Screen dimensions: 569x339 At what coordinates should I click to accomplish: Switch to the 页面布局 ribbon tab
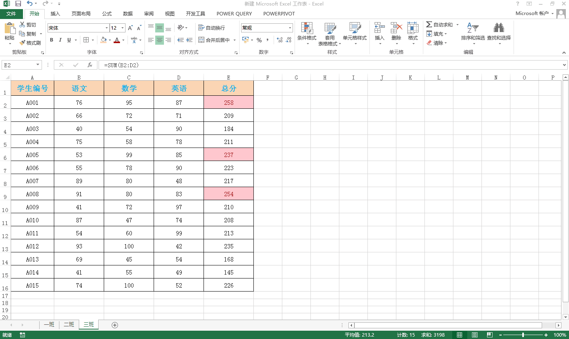[81, 14]
